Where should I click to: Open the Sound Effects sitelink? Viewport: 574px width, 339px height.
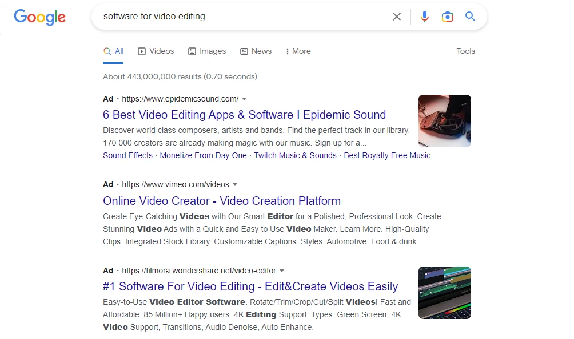[x=127, y=155]
